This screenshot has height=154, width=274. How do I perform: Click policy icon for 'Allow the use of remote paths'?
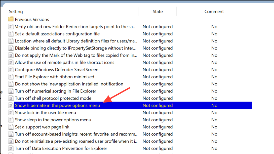coord(11,62)
